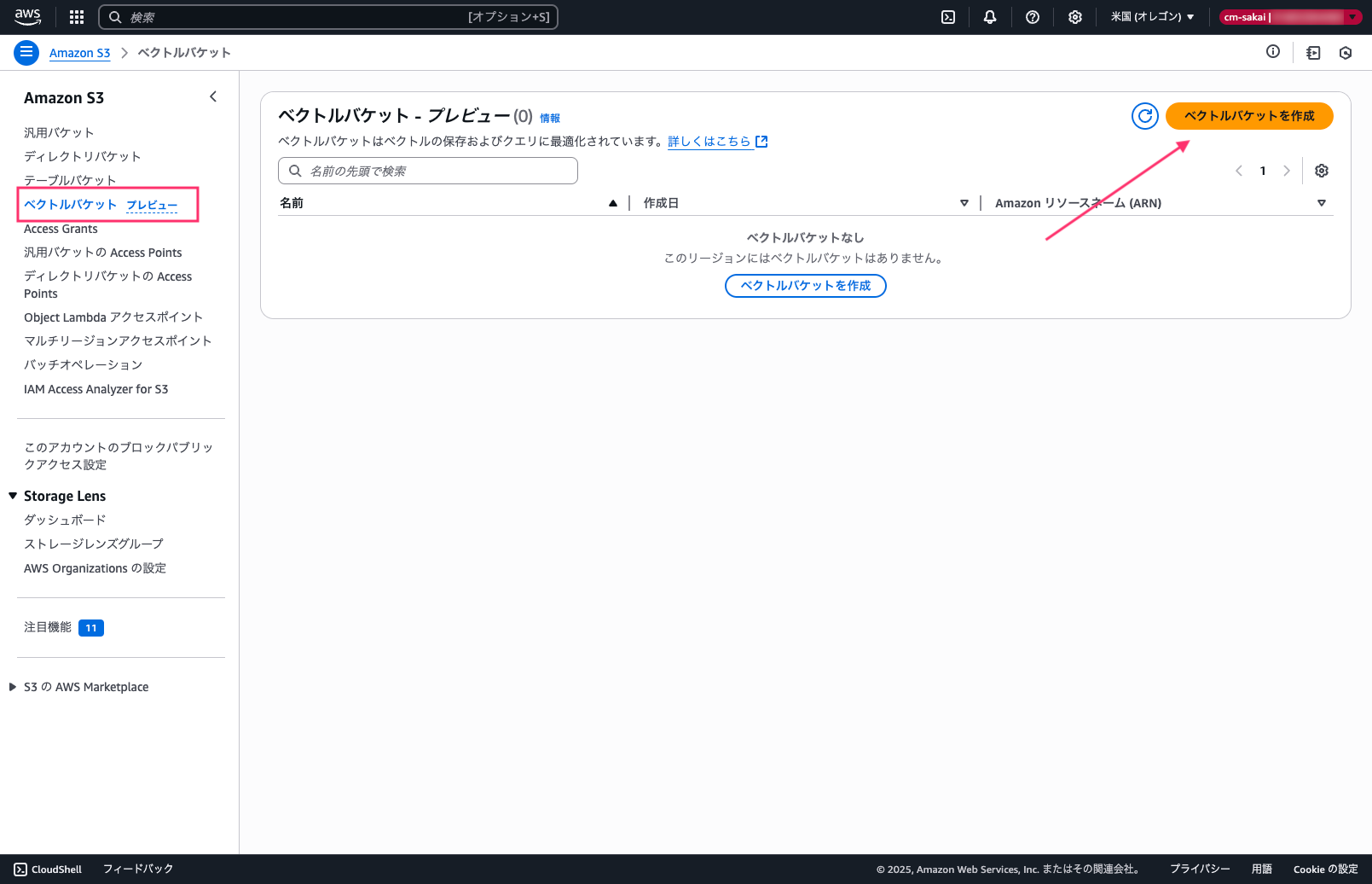This screenshot has height=884, width=1372.
Task: Open ディレクトリバケット in sidebar
Action: [x=83, y=156]
